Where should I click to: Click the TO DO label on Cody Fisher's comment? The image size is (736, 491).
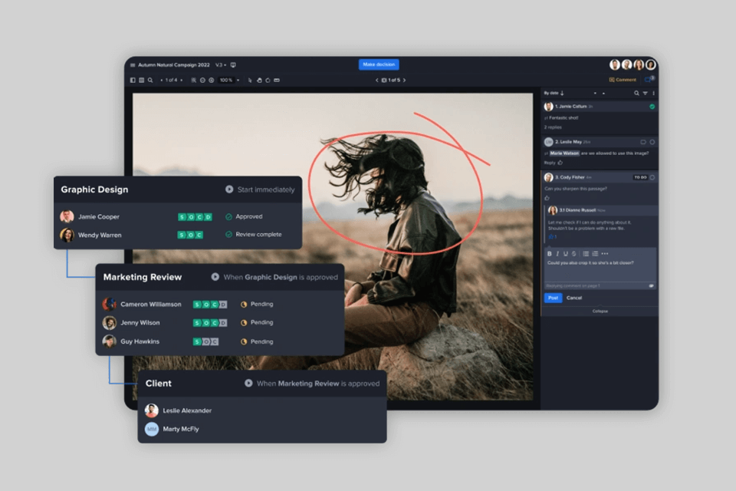(640, 177)
